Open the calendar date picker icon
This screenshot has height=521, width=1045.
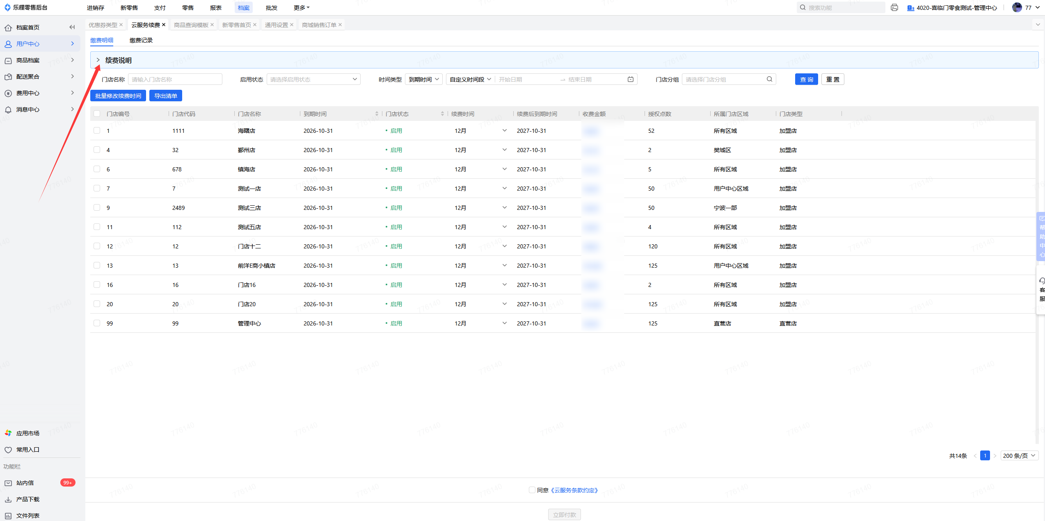tap(630, 79)
